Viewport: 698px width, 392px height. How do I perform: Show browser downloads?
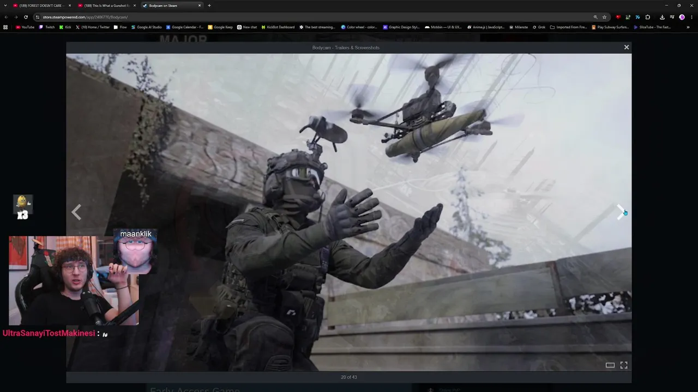click(x=662, y=17)
